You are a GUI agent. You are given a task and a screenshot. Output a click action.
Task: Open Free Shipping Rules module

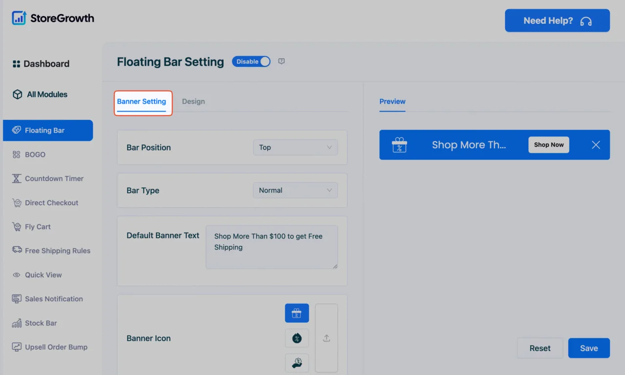click(x=51, y=251)
